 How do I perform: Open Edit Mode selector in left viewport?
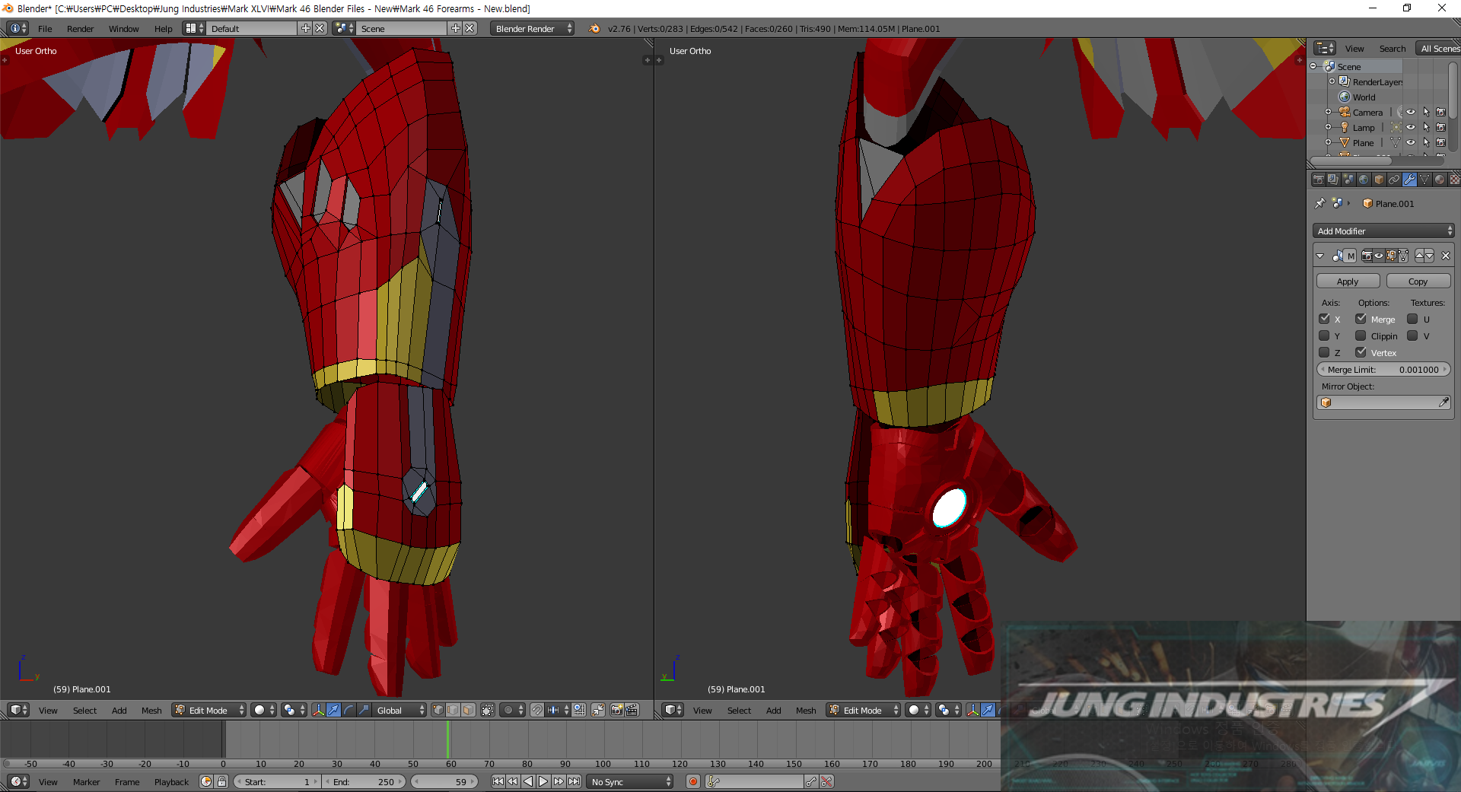pyautogui.click(x=209, y=710)
